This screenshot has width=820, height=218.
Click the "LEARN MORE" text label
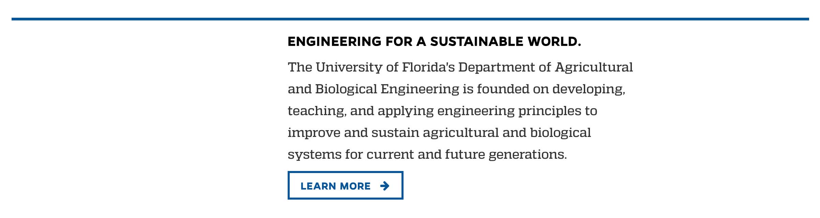335,186
